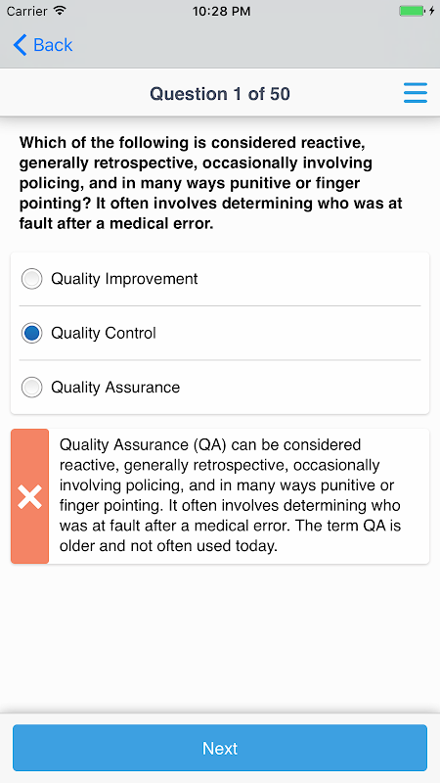Viewport: 440px width, 783px height.
Task: Click the red X incorrect icon
Action: 30,496
